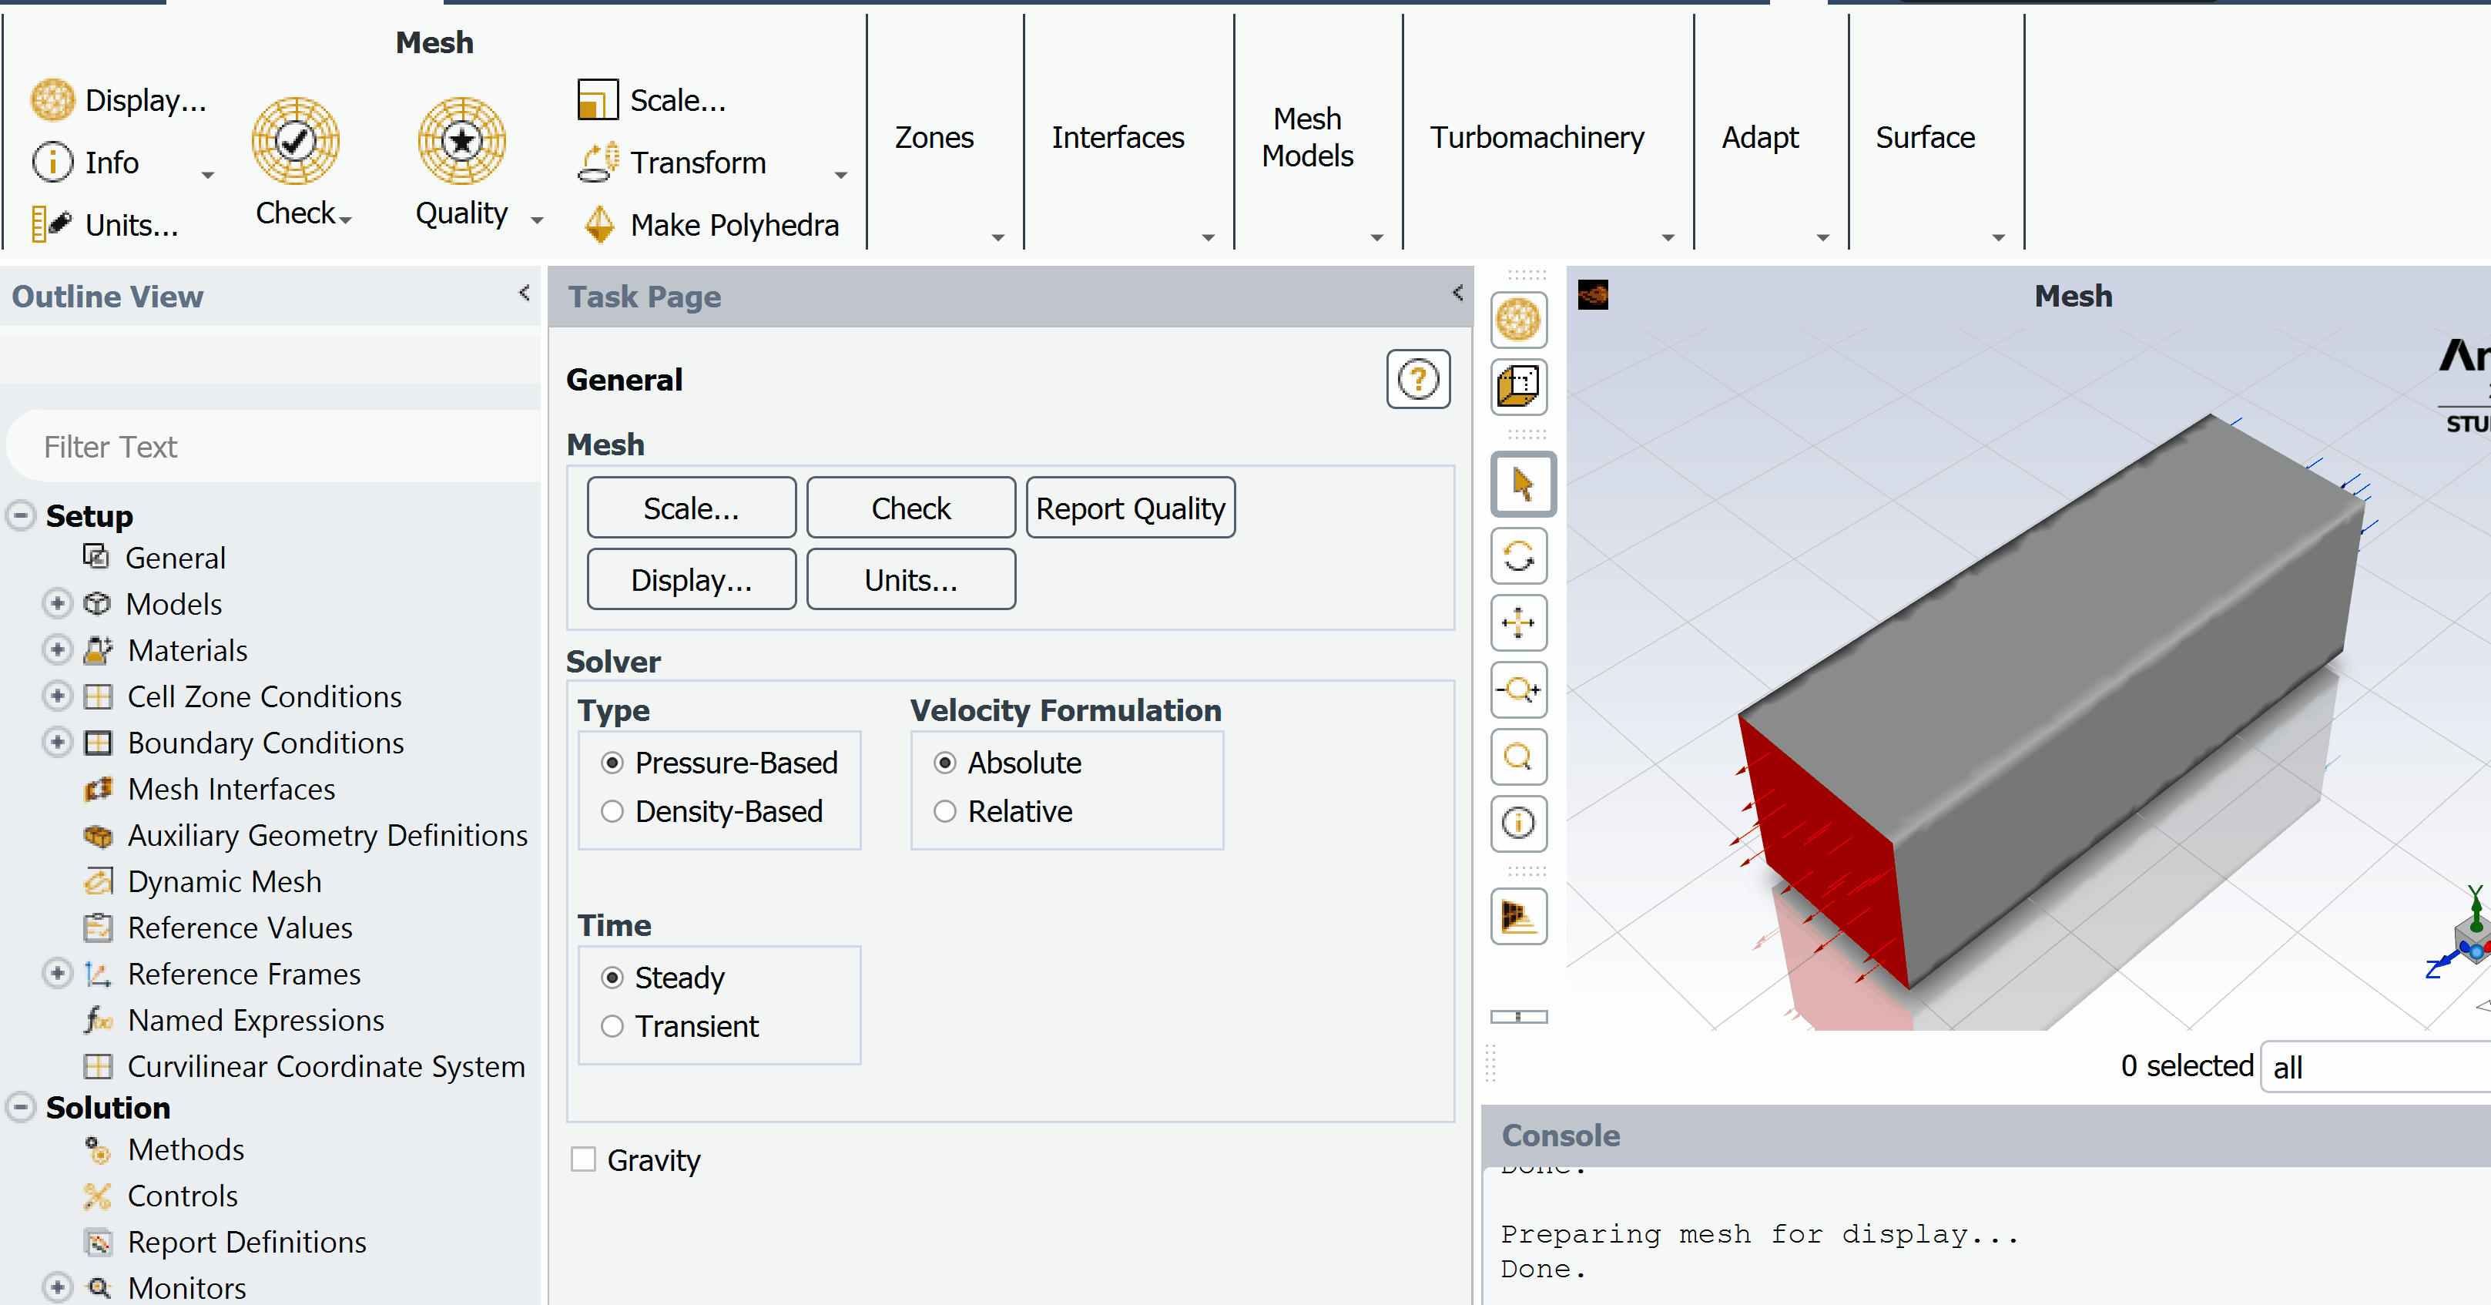Expand Reference Frames node
Viewport: 2491px width, 1305px height.
click(57, 973)
